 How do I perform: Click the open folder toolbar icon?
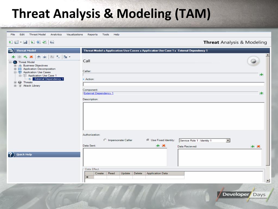(x=17, y=42)
